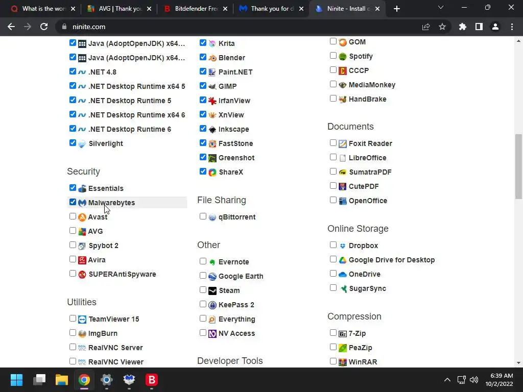The image size is (523, 392).
Task: Switch to the AVG Thank you tab
Action: pyautogui.click(x=120, y=9)
